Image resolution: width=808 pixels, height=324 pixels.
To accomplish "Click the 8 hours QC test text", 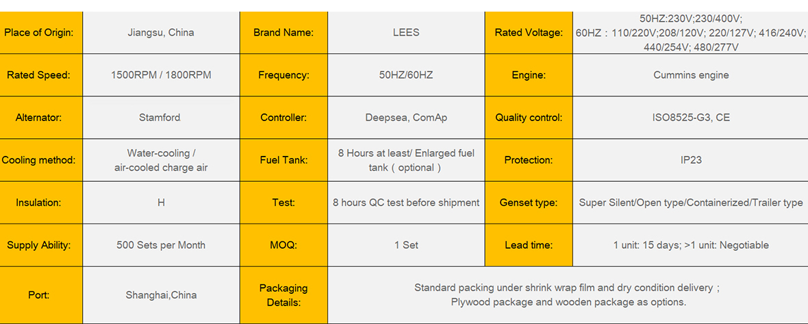I will (406, 202).
